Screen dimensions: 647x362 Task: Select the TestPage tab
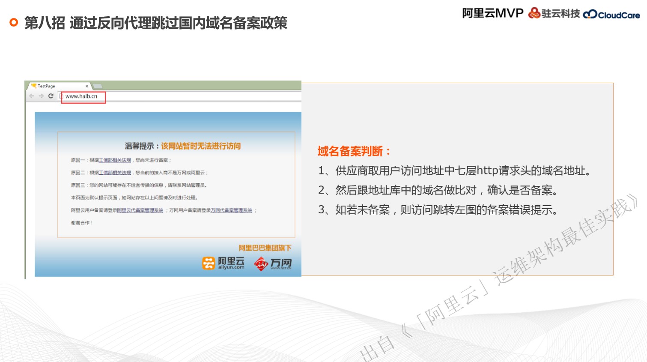coord(60,86)
